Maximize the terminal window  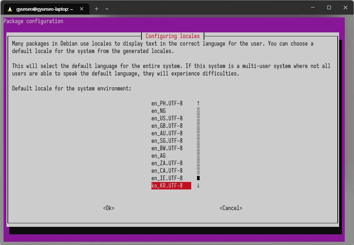point(329,7)
